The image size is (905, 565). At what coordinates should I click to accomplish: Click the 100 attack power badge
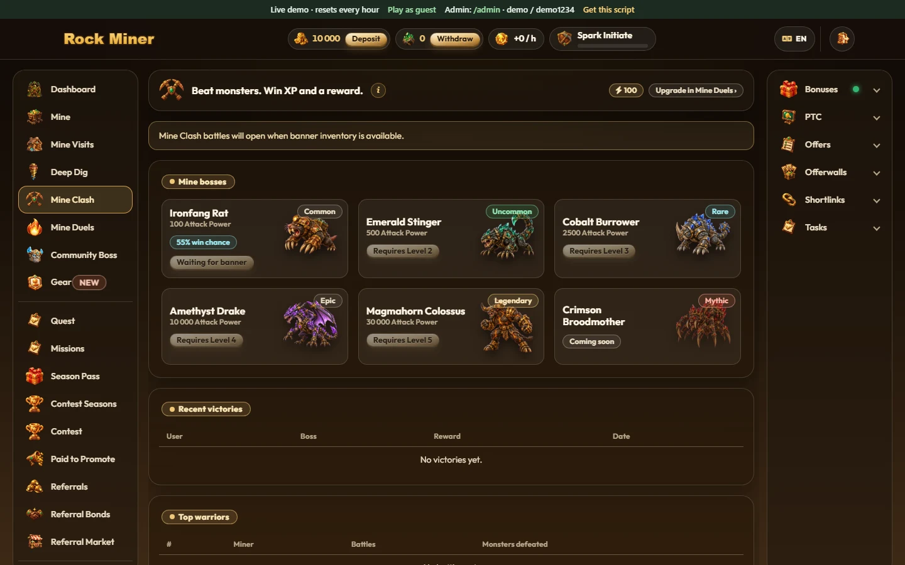point(626,90)
